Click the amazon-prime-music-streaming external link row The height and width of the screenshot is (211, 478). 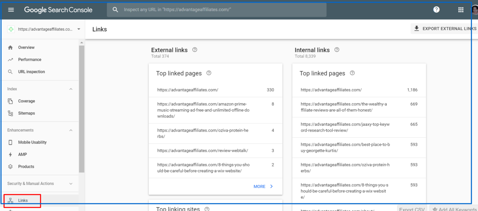click(x=215, y=110)
